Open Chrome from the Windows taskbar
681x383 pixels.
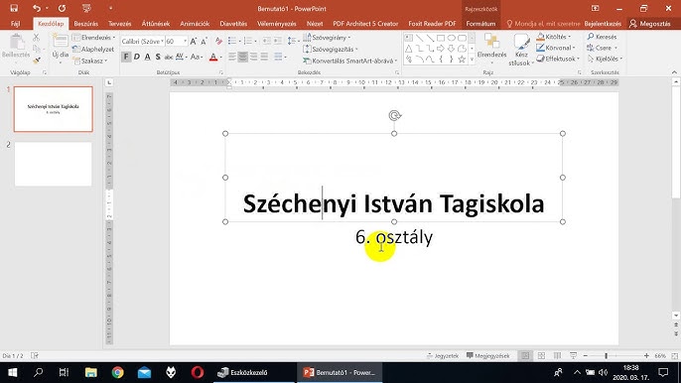[x=117, y=372]
